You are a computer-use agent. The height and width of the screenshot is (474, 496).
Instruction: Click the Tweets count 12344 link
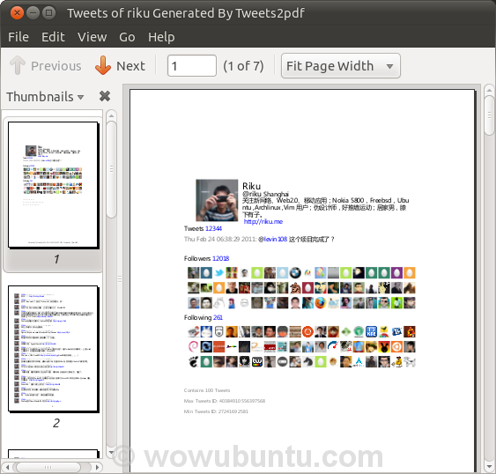(213, 228)
